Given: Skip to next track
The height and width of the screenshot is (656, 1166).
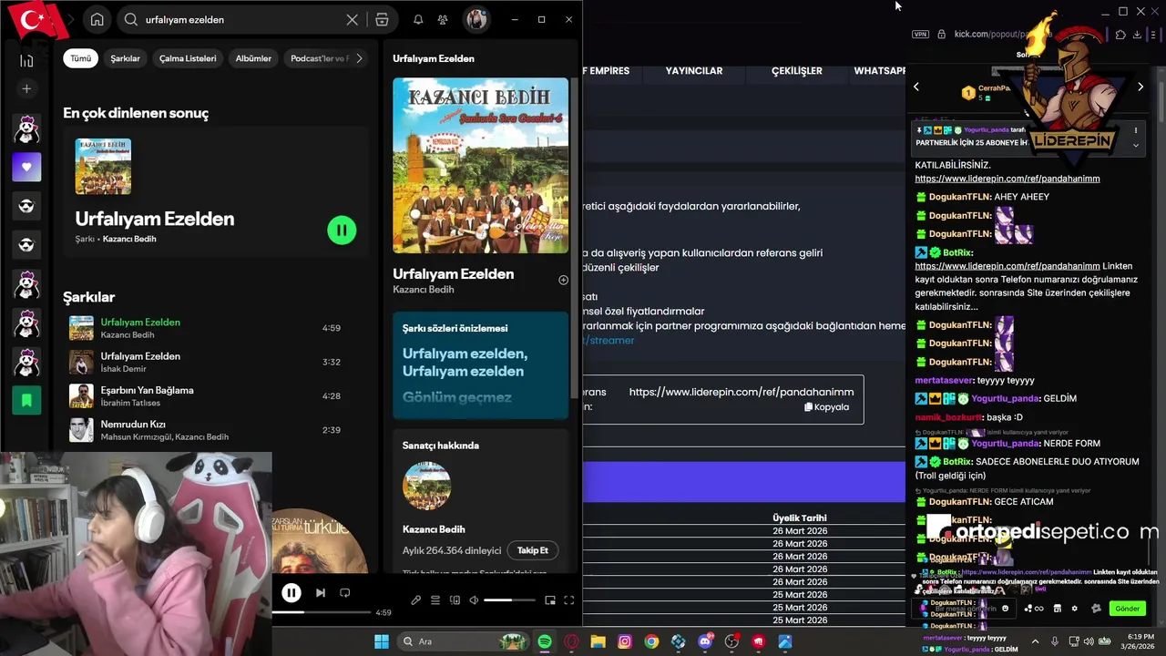Looking at the screenshot, I should (321, 593).
